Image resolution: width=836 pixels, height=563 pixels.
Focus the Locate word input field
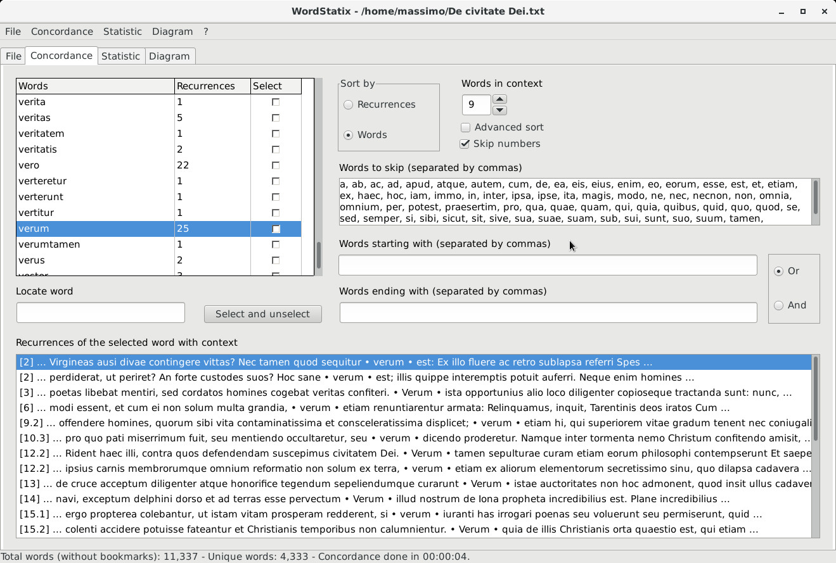101,313
